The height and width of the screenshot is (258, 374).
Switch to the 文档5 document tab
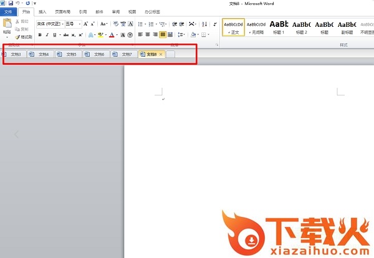[x=70, y=54]
